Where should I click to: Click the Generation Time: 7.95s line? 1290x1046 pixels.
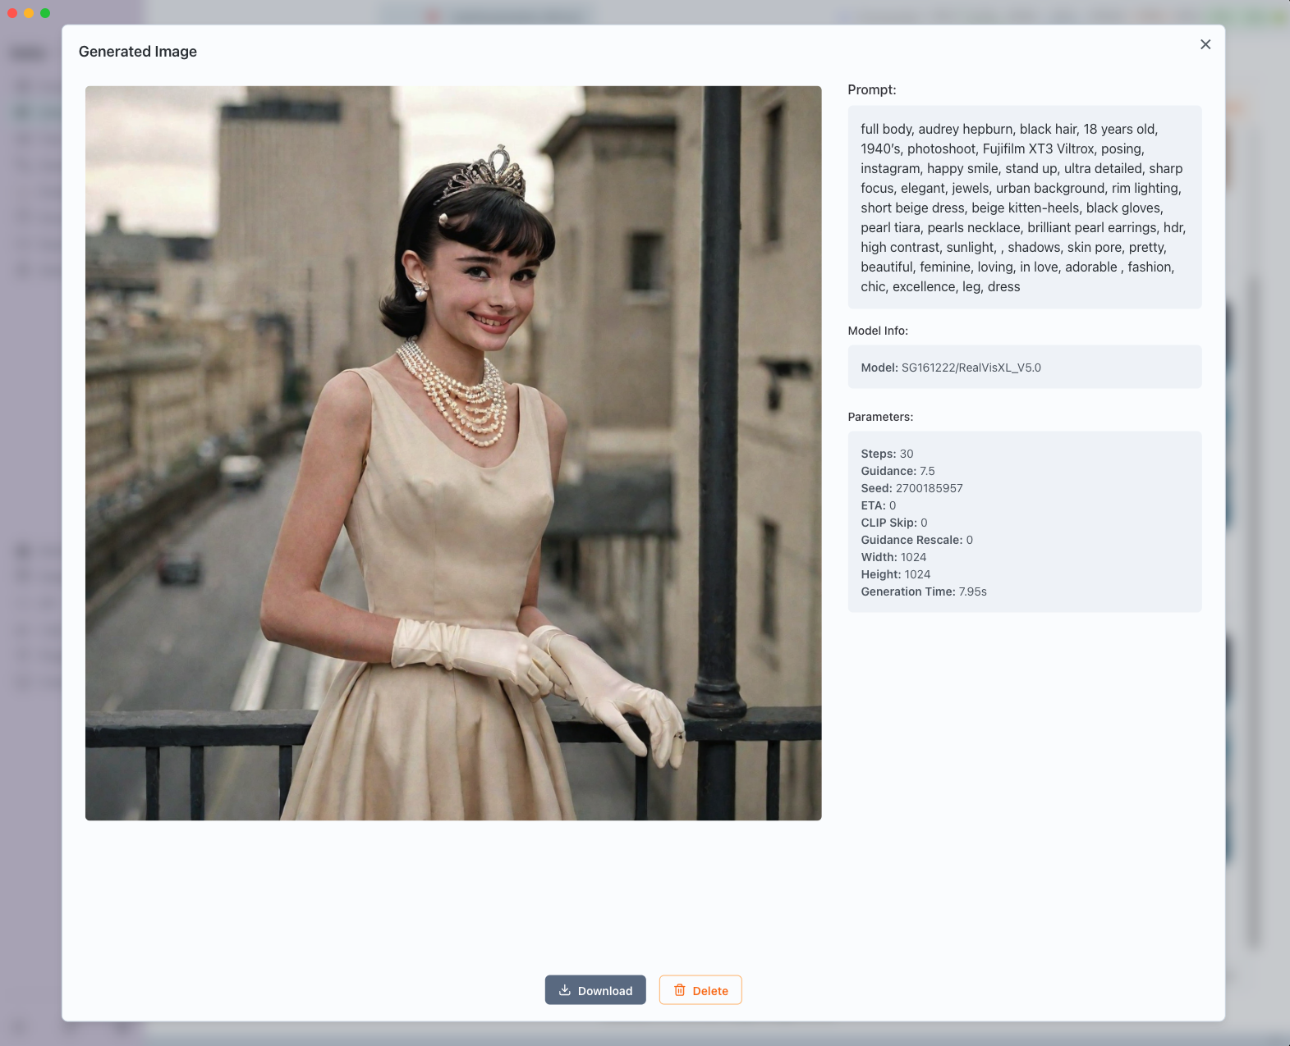pos(924,592)
